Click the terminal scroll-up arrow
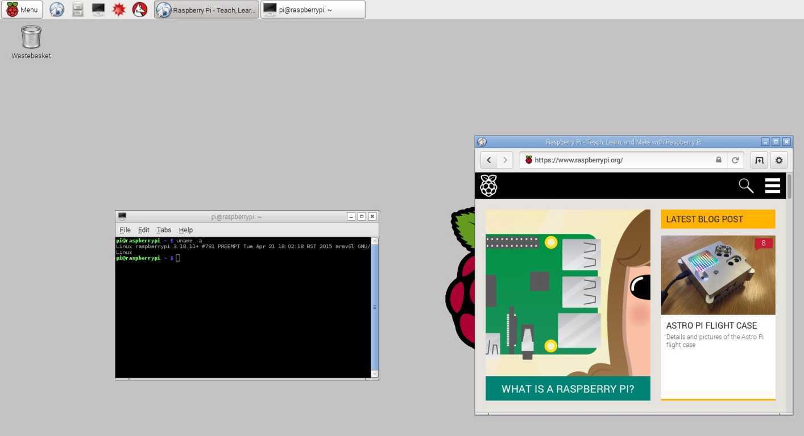The height and width of the screenshot is (436, 804). pyautogui.click(x=374, y=241)
